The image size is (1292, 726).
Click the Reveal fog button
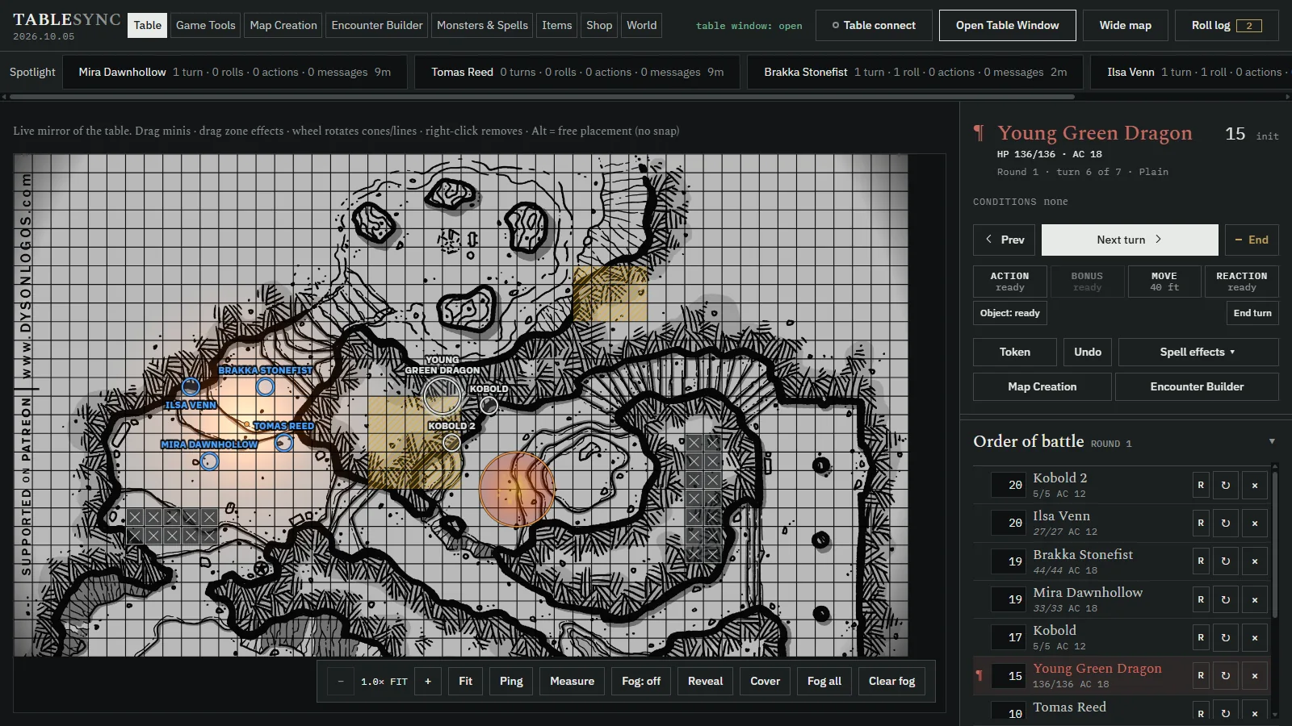[x=705, y=681]
